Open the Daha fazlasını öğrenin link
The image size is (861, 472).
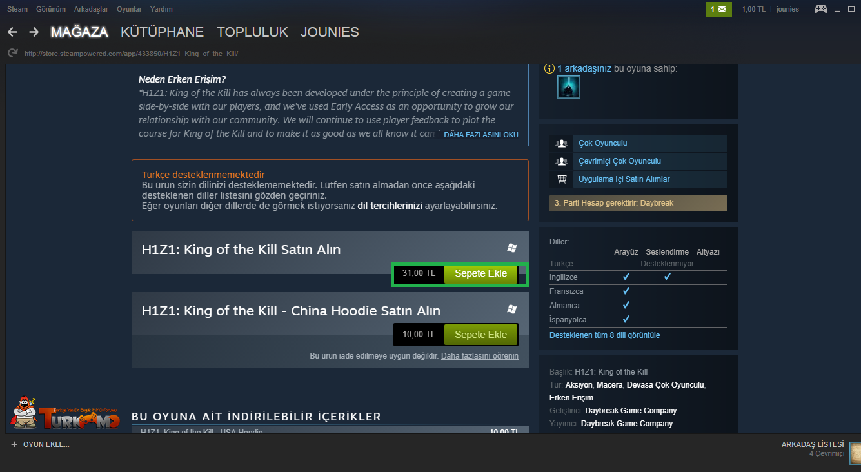tap(480, 356)
